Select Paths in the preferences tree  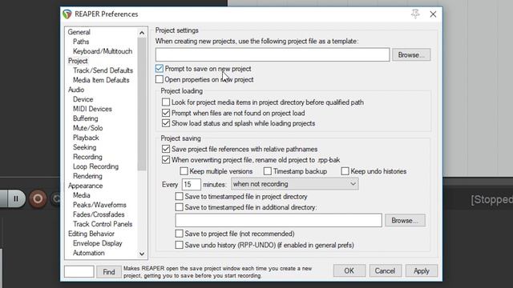81,42
